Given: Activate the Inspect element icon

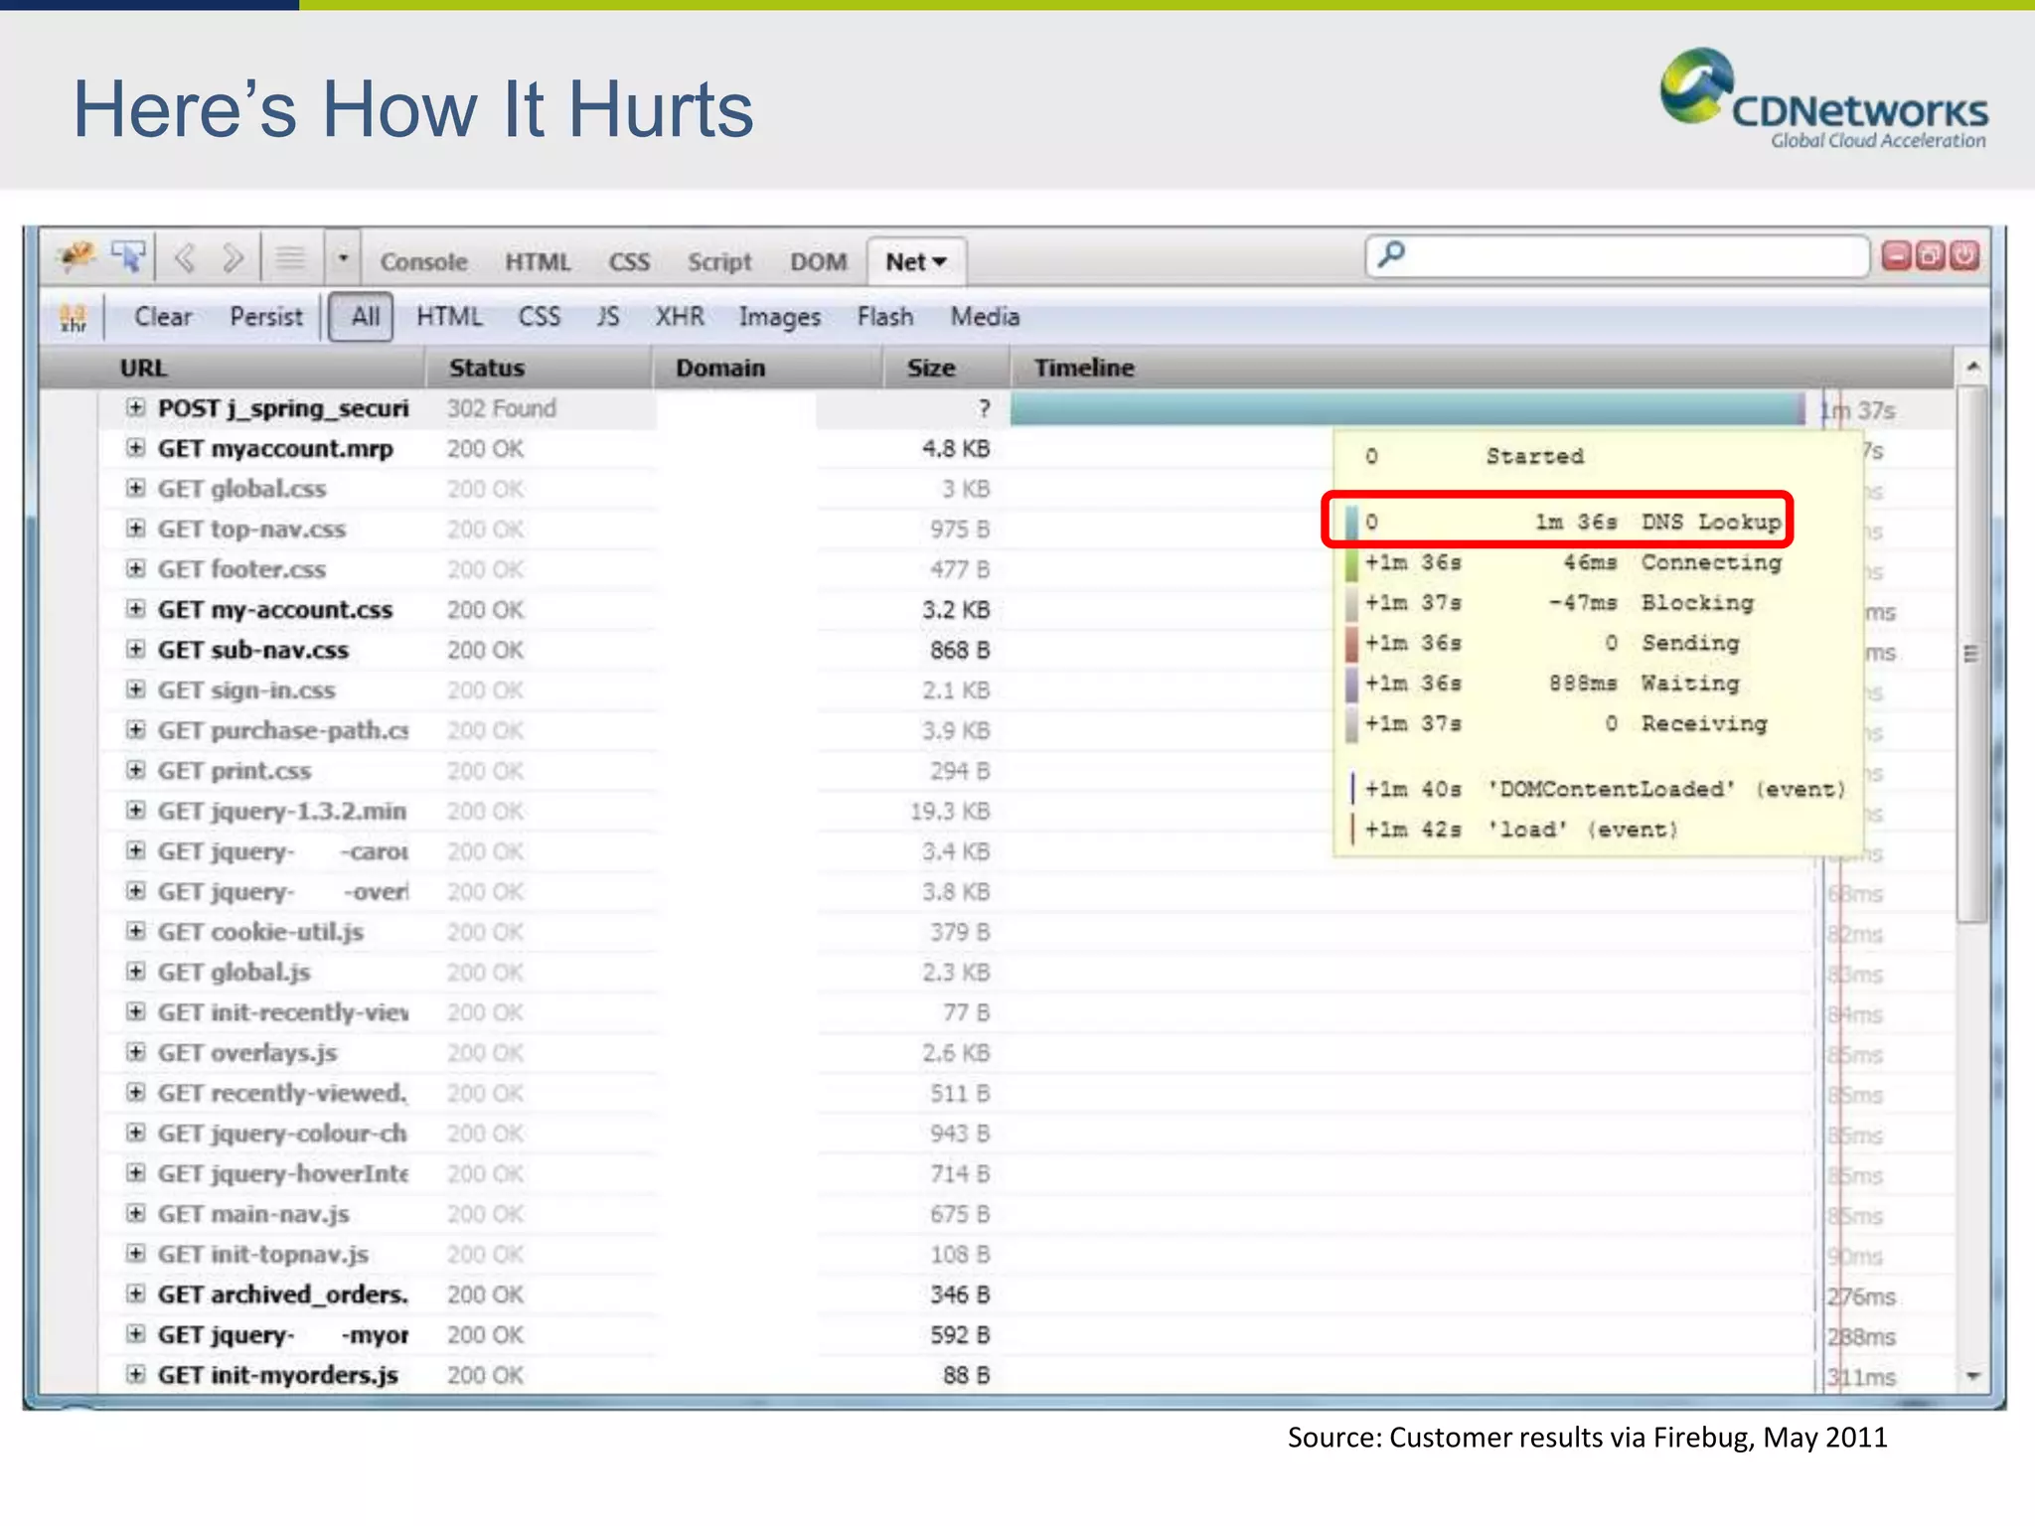Looking at the screenshot, I should (128, 258).
